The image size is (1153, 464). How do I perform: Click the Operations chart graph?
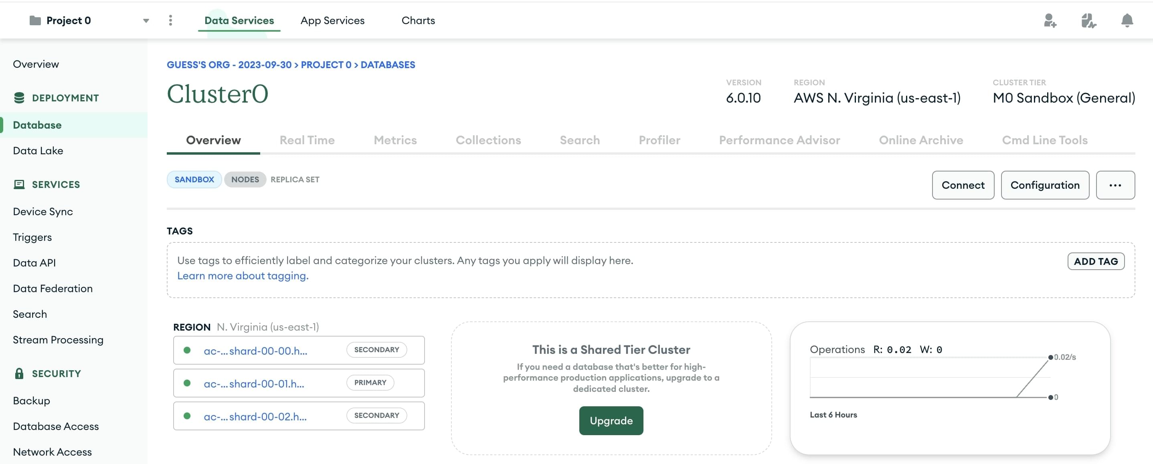click(930, 377)
